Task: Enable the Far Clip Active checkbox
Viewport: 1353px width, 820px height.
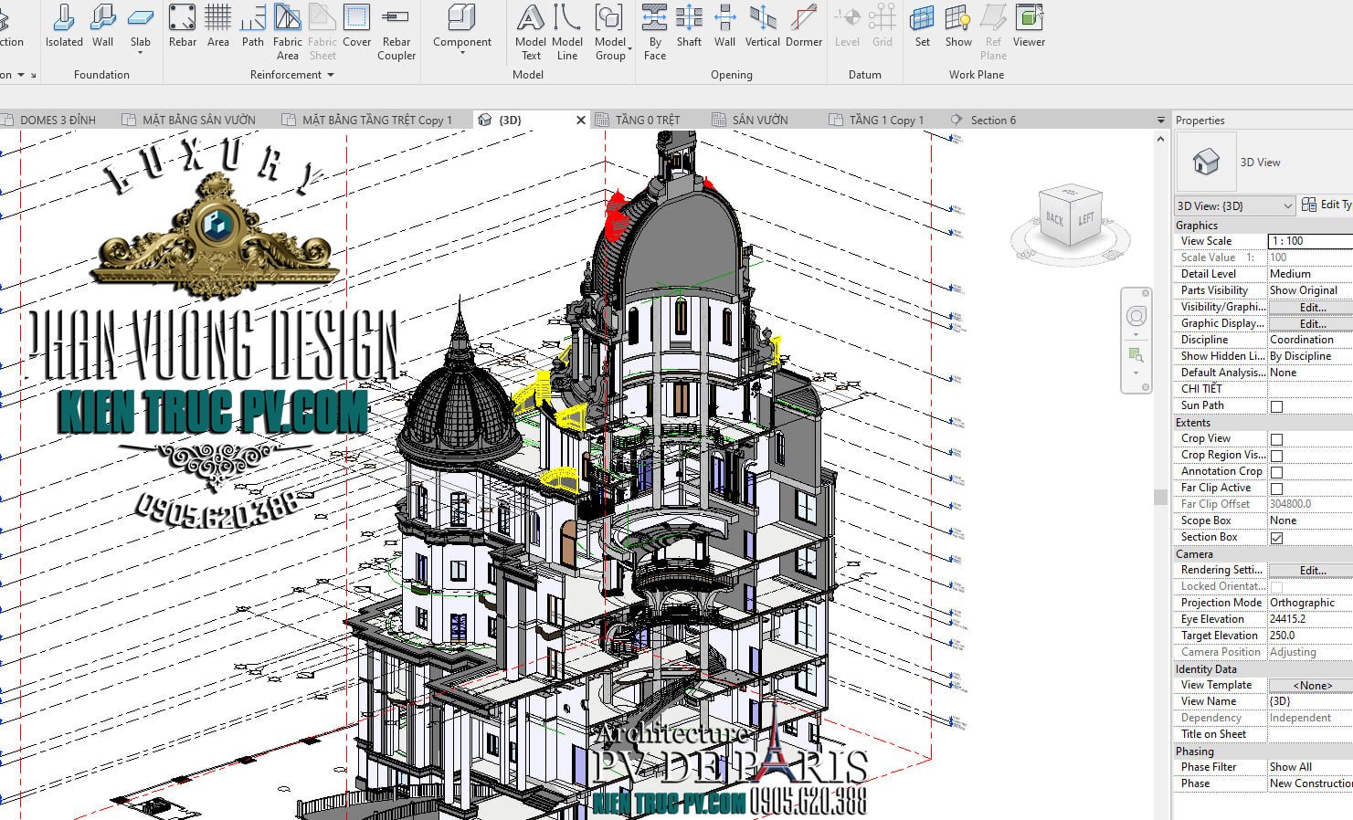Action: [x=1276, y=489]
